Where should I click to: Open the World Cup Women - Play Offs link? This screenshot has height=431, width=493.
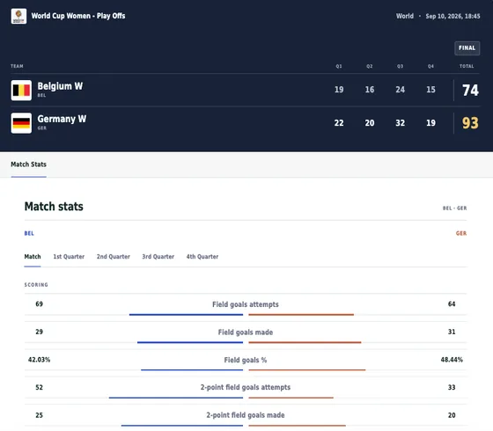78,16
